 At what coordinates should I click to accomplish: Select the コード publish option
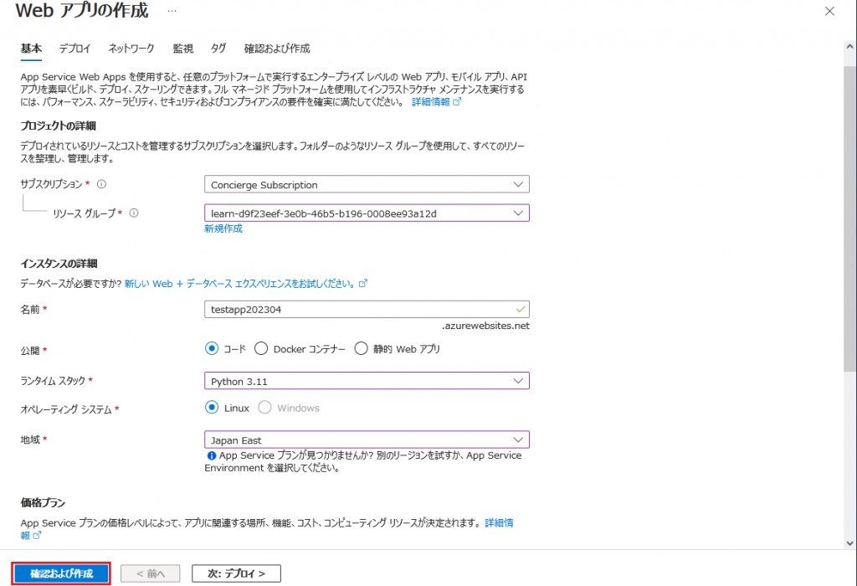tap(212, 349)
